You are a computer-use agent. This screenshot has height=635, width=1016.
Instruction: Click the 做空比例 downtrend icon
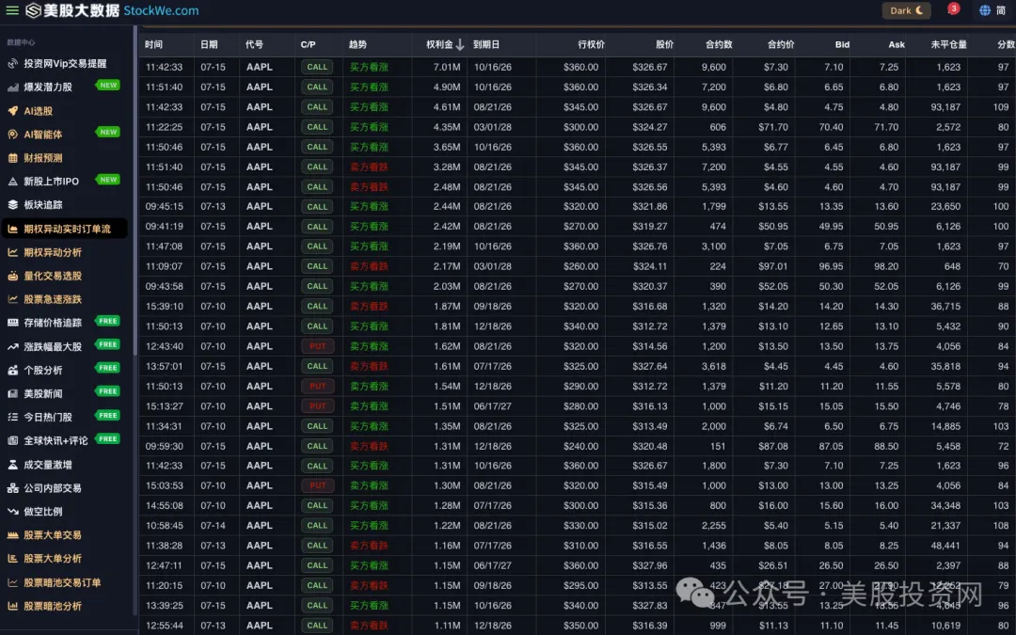click(x=12, y=511)
